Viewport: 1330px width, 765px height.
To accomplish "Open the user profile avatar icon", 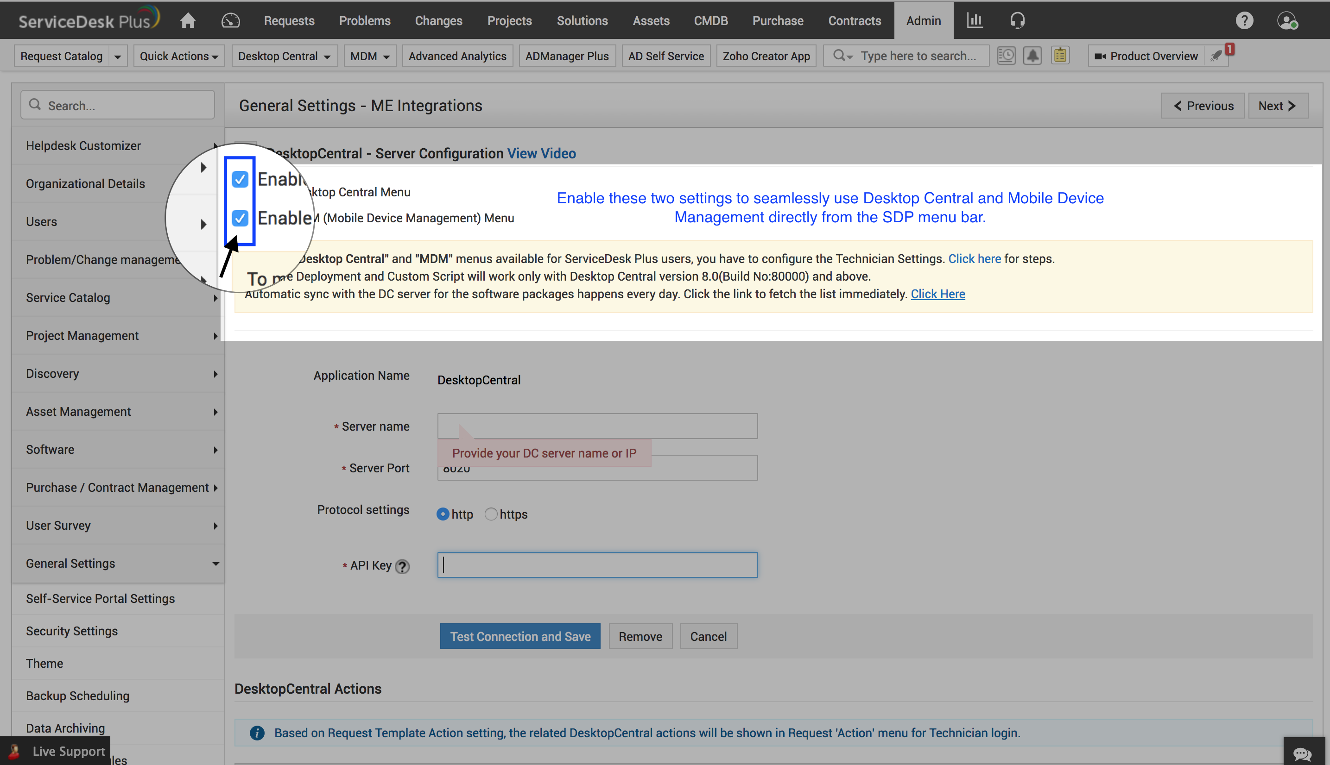I will tap(1286, 20).
